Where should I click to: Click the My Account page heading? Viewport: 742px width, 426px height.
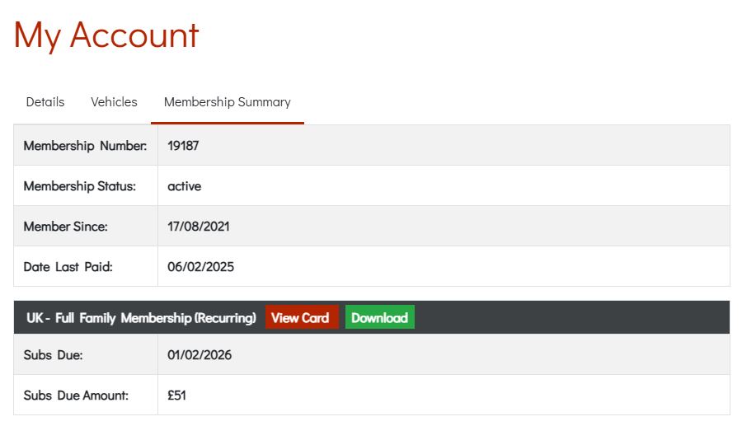pos(106,35)
